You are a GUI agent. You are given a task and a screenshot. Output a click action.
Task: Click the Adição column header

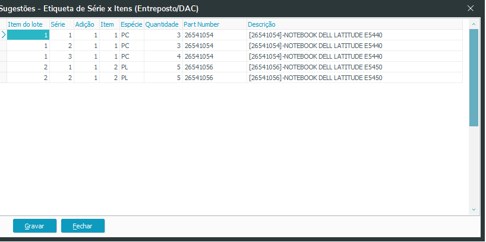pos(87,24)
